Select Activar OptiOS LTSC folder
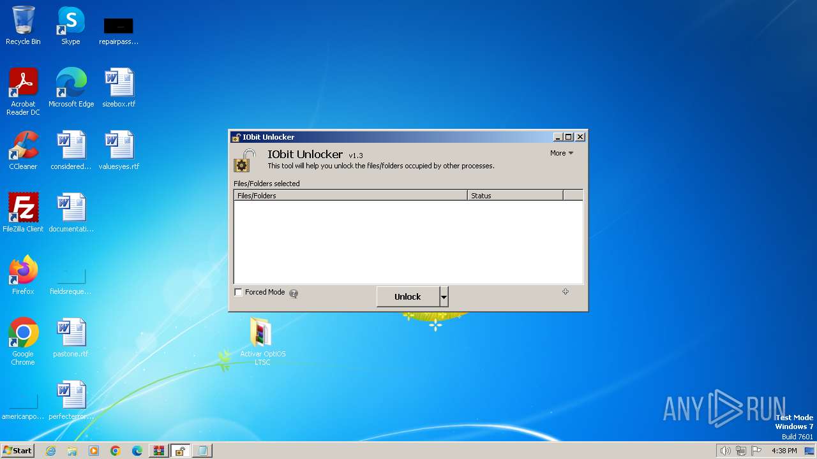Screen dimensions: 817x459 coord(262,342)
